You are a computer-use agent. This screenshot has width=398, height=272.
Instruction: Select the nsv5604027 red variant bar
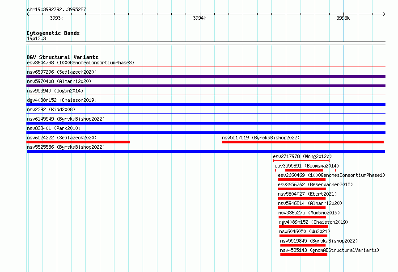[x=302, y=198]
